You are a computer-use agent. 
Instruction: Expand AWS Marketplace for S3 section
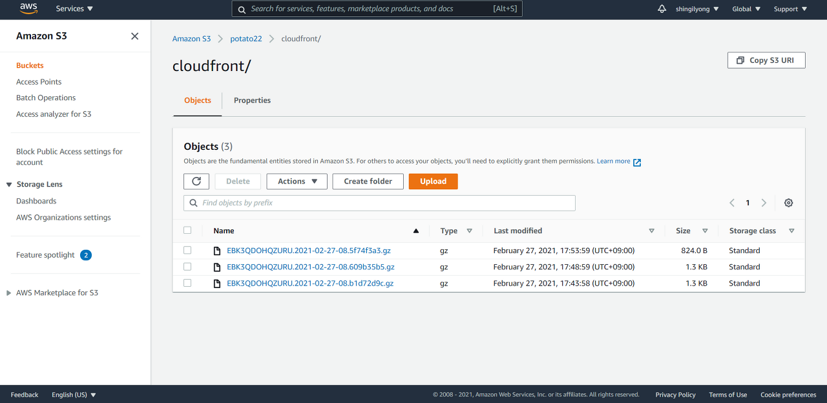coord(9,293)
